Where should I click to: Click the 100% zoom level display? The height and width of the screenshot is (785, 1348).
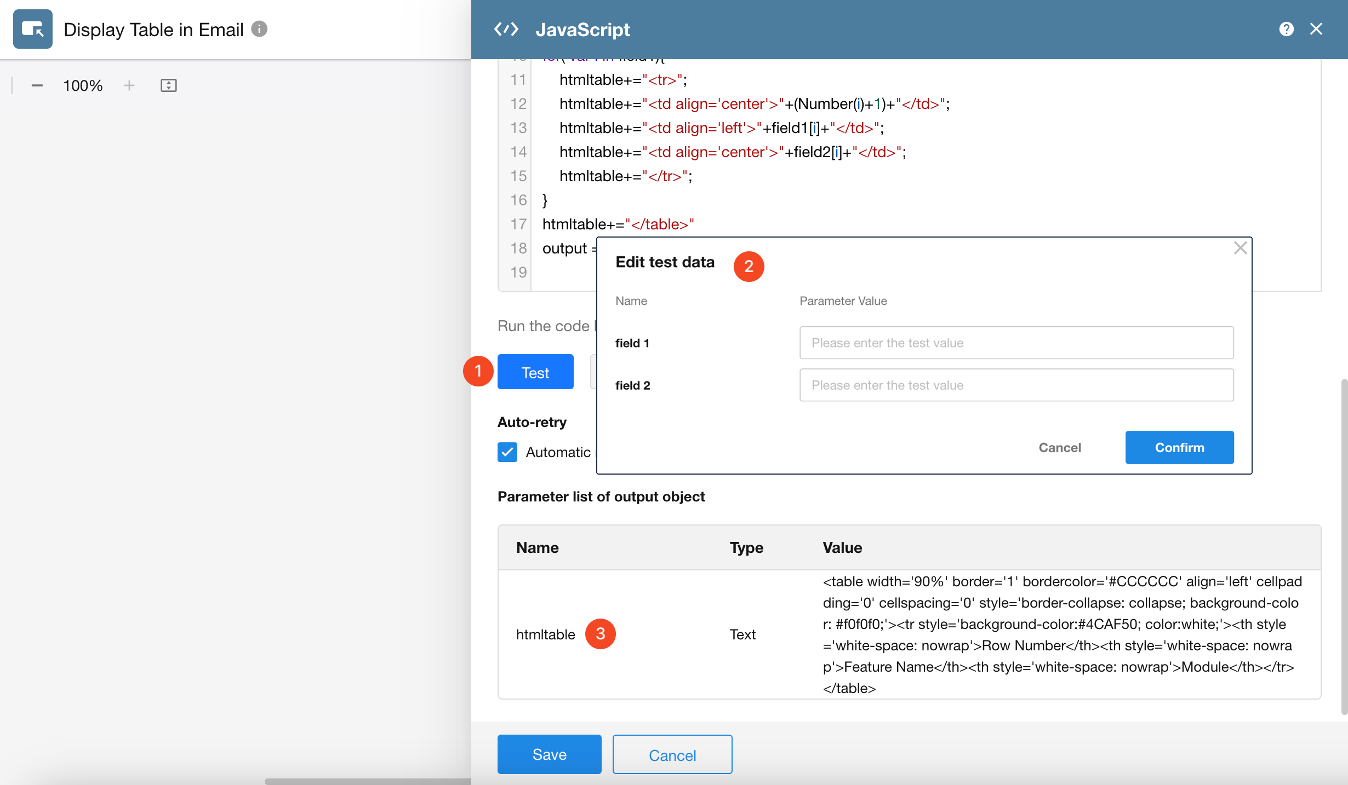(83, 85)
